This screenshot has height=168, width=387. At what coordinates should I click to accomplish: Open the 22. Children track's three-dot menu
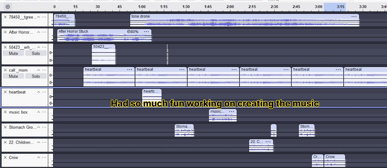pos(44,143)
